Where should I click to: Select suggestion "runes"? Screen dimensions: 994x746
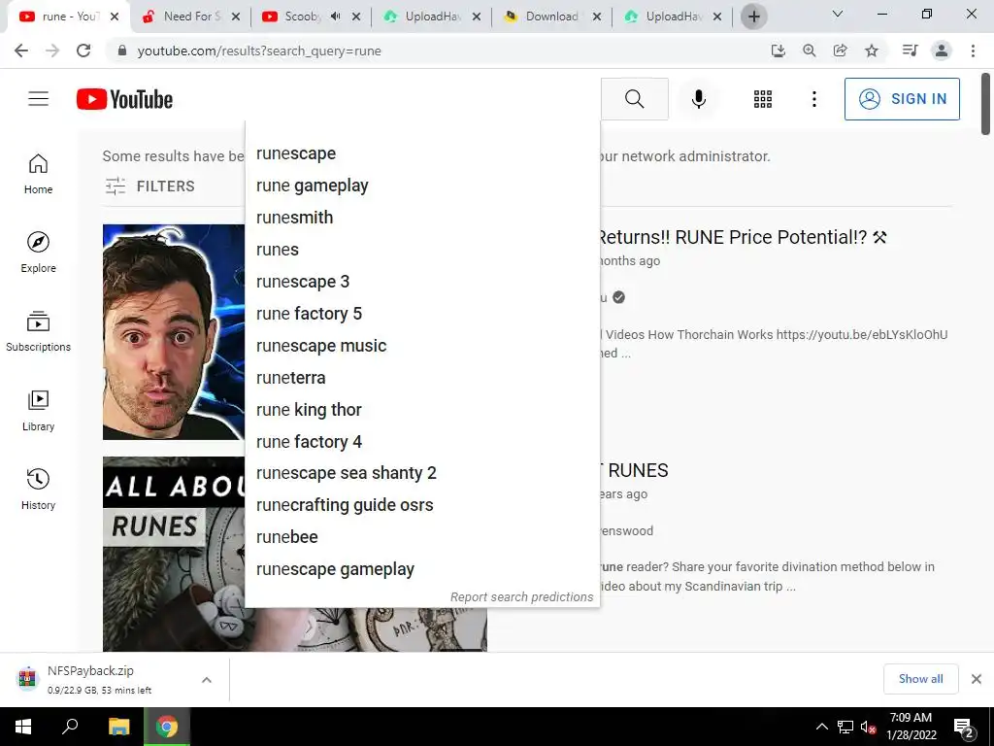[422, 250]
